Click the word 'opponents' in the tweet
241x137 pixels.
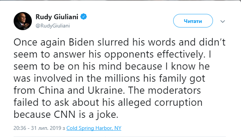point(129,54)
